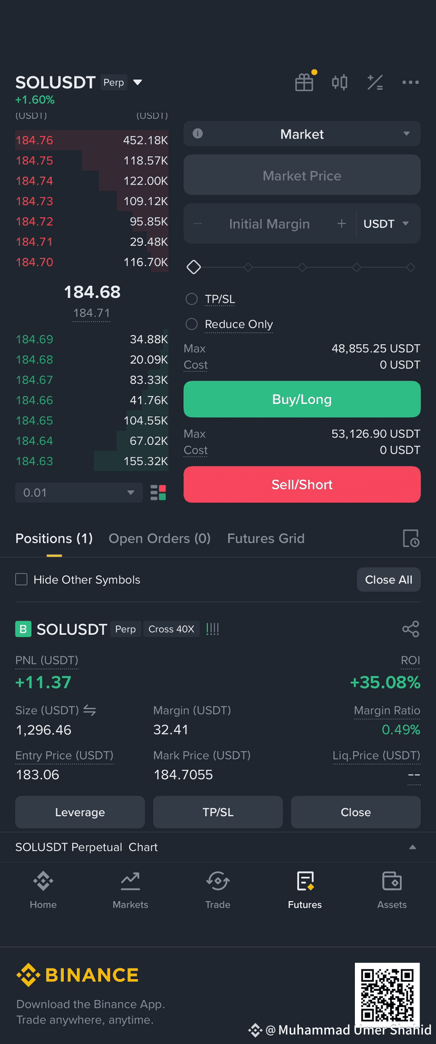Enable the Reduce Only option
Viewport: 436px width, 1044px height.
click(192, 324)
